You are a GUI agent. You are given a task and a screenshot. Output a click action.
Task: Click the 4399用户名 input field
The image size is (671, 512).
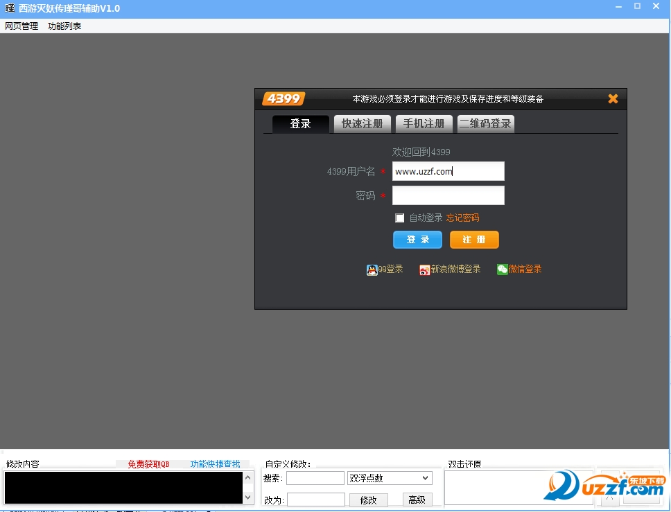[x=448, y=171]
